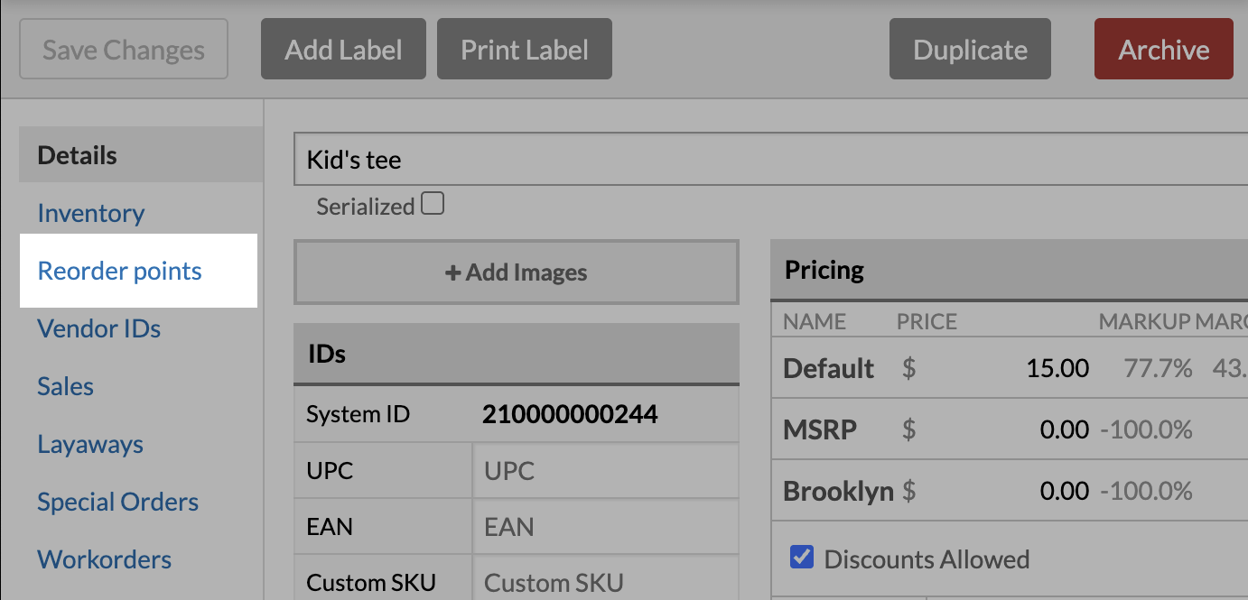Show Workorders for this item
This screenshot has height=600, width=1248.
105,559
